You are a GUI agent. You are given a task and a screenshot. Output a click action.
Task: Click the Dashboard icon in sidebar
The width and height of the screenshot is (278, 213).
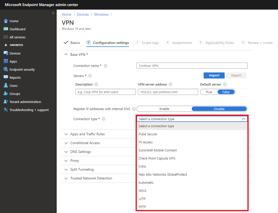(x=6, y=29)
